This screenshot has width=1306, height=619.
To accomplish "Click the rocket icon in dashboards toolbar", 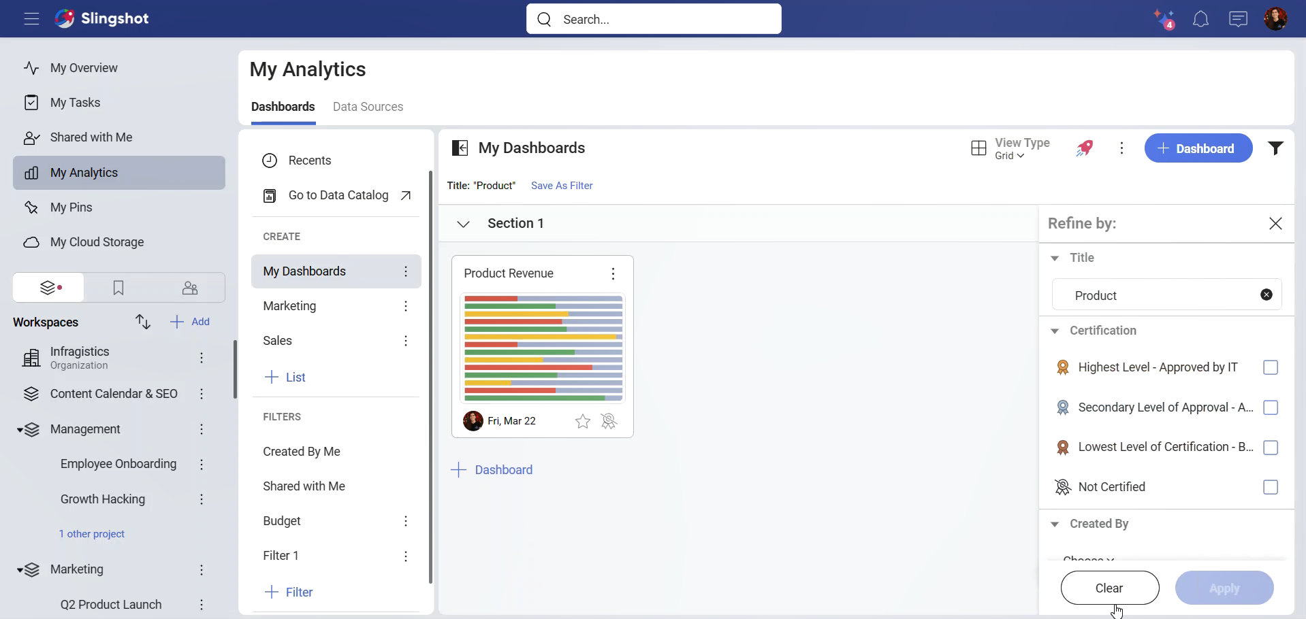I will tap(1085, 148).
